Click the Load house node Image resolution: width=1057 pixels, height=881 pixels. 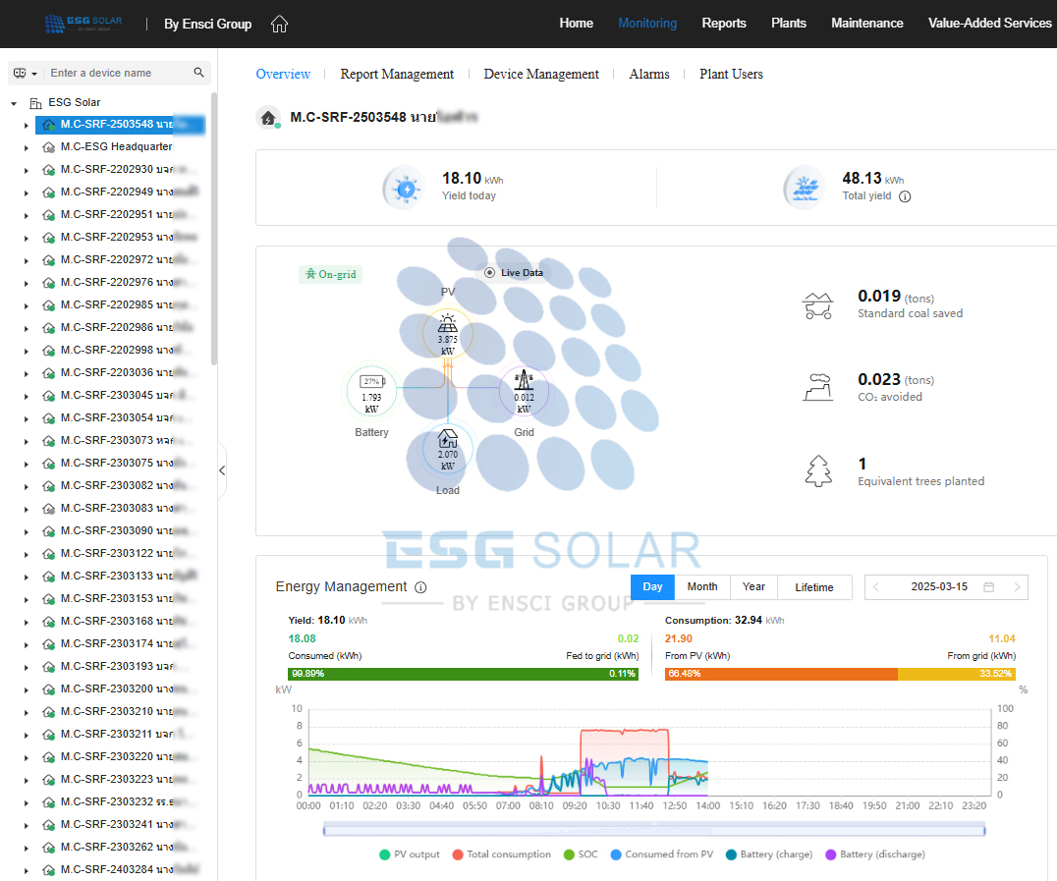(448, 449)
